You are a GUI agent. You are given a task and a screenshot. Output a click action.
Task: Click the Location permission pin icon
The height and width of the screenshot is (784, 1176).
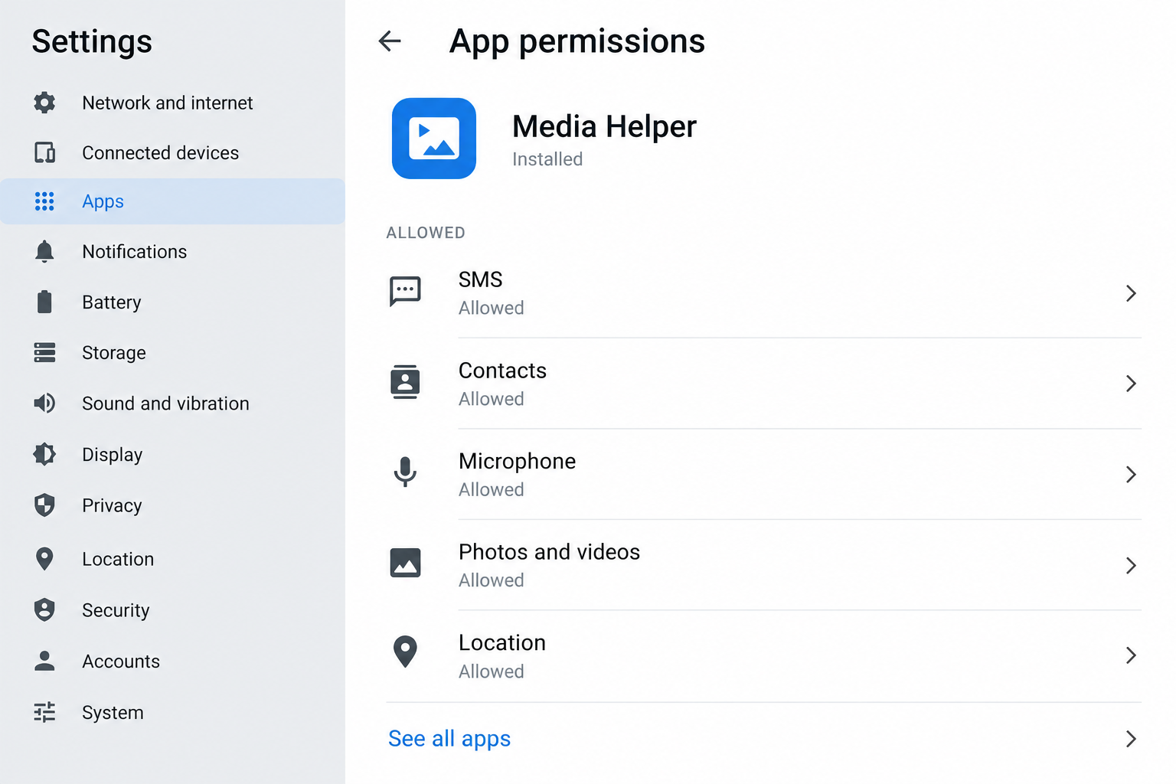(x=405, y=652)
